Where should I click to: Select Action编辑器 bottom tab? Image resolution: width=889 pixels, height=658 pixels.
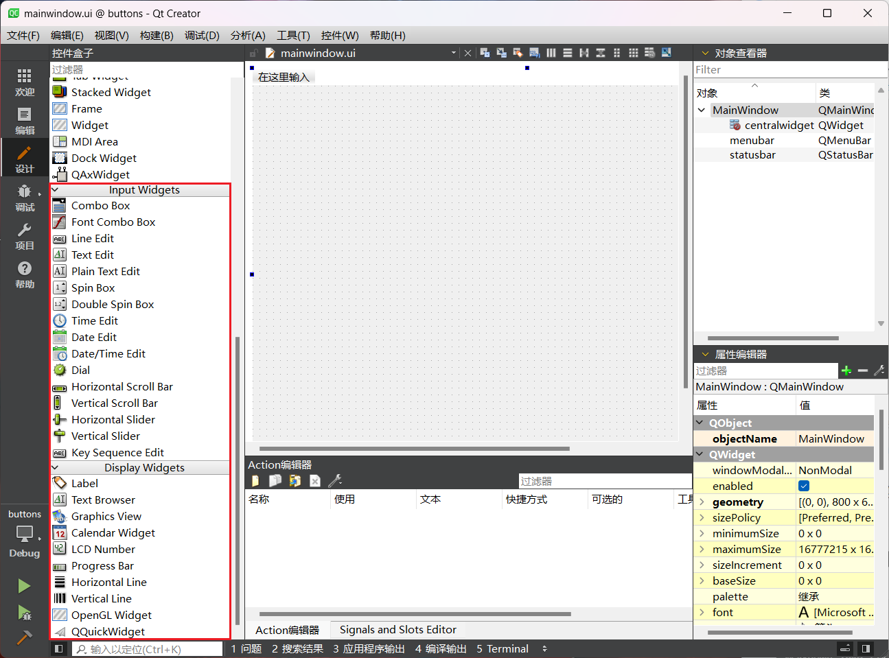(287, 630)
